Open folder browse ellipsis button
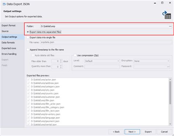 170,26
